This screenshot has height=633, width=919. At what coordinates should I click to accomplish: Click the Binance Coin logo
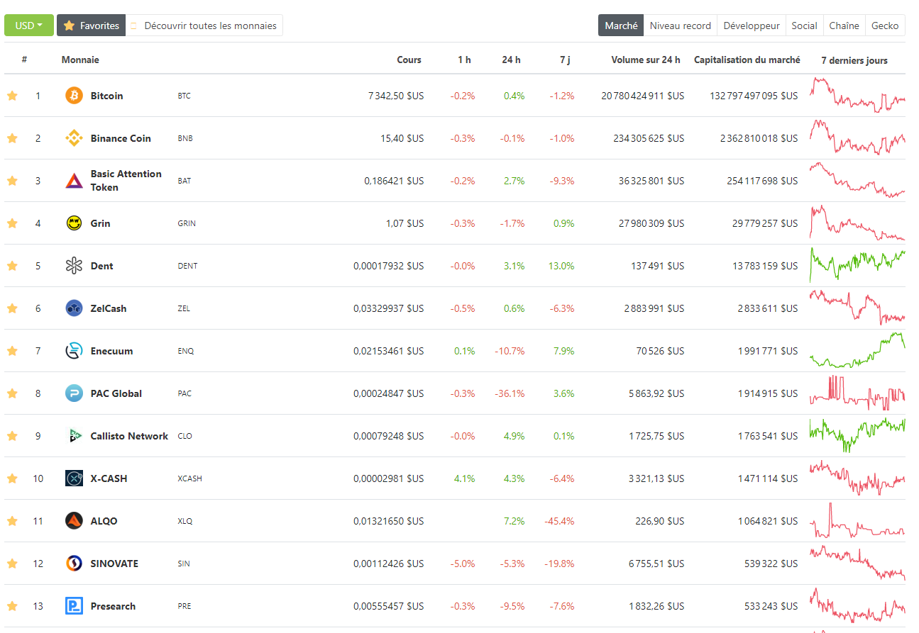74,138
